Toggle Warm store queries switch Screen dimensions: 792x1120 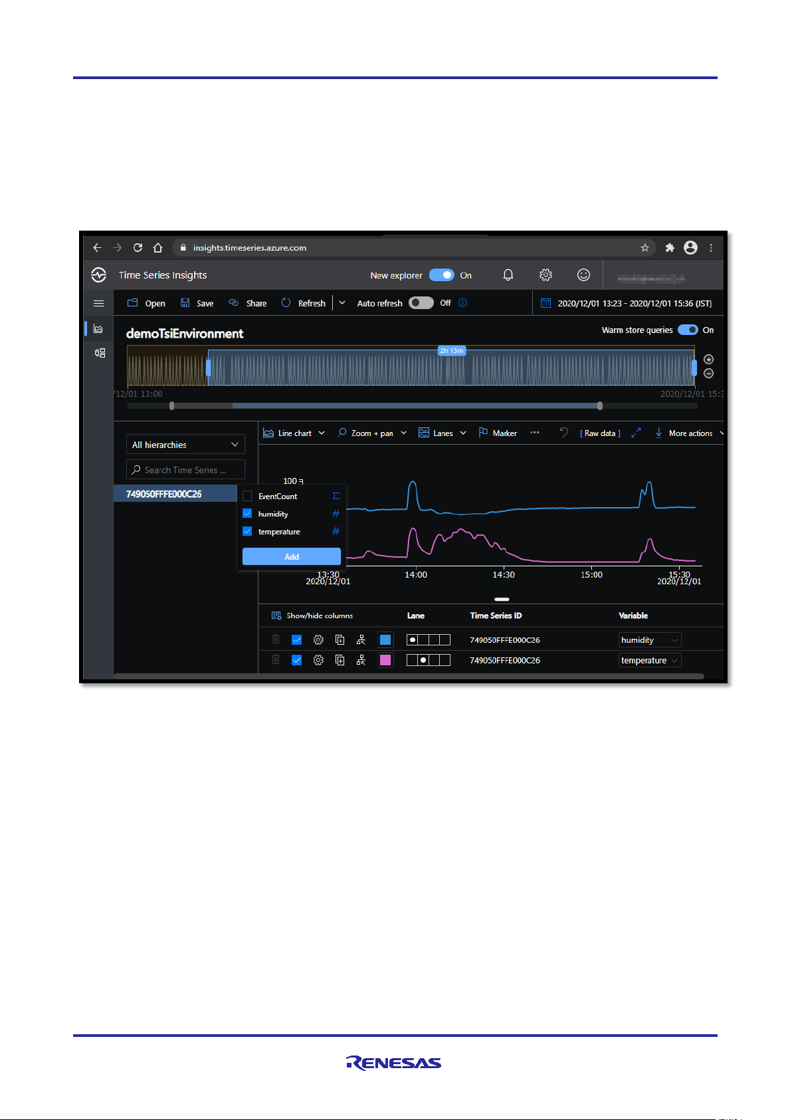pyautogui.click(x=688, y=330)
